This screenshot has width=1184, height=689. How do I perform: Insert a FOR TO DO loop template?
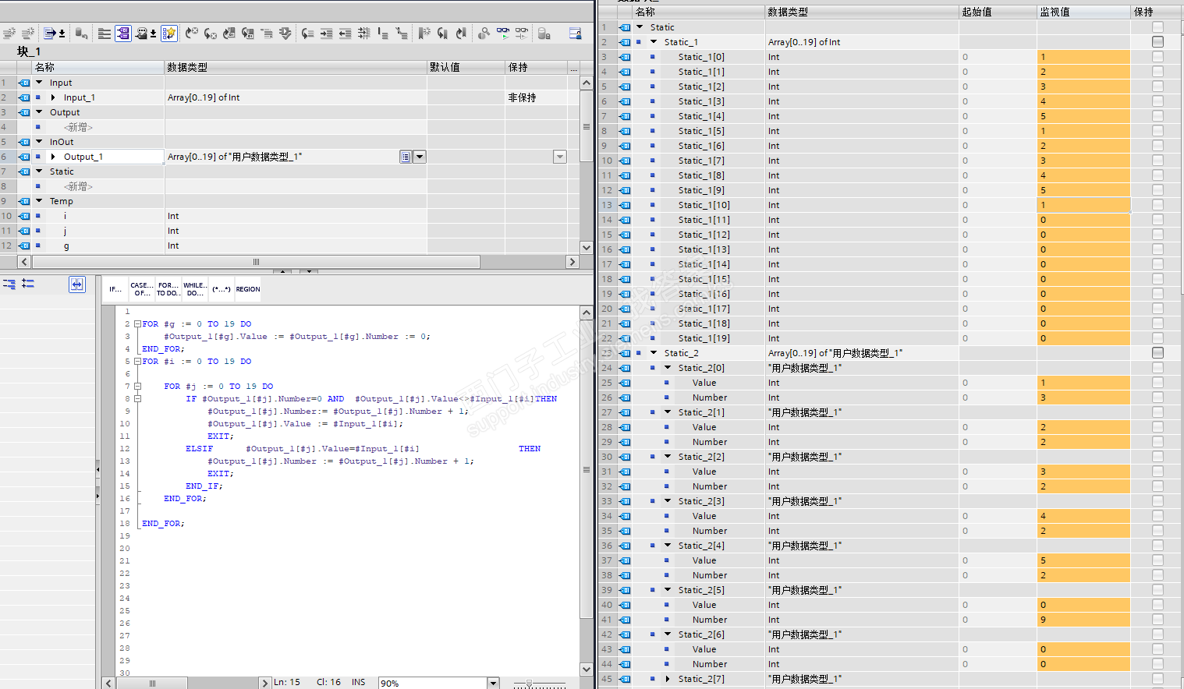(168, 289)
